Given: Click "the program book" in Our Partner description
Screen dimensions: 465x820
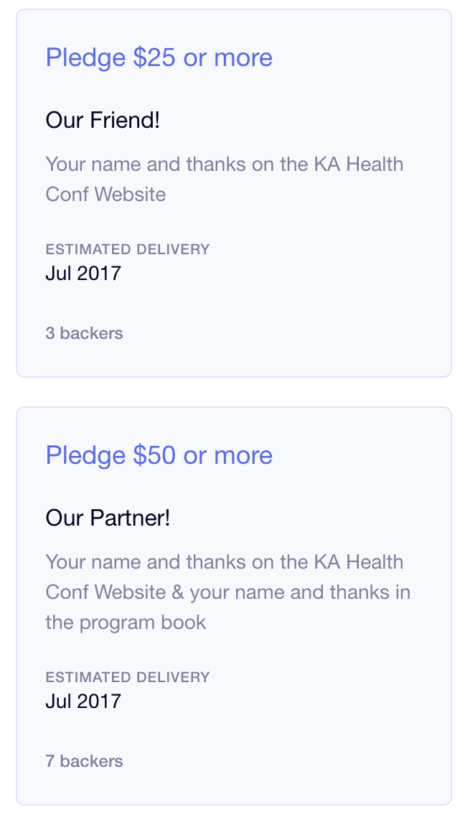Looking at the screenshot, I should (x=126, y=622).
